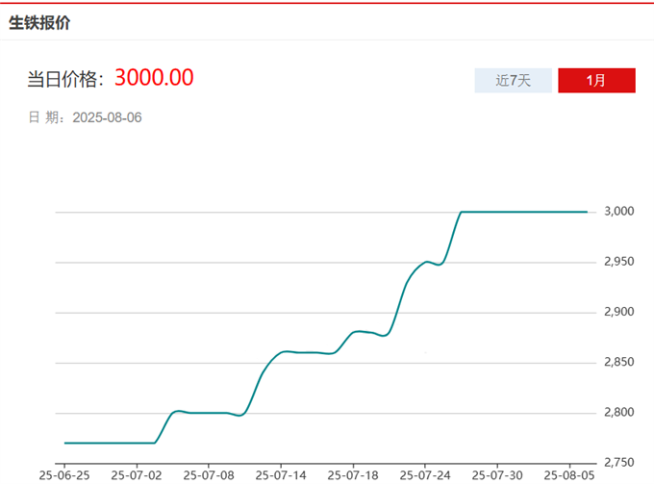Click the 2,800 y-axis label
The width and height of the screenshot is (654, 484).
(620, 413)
